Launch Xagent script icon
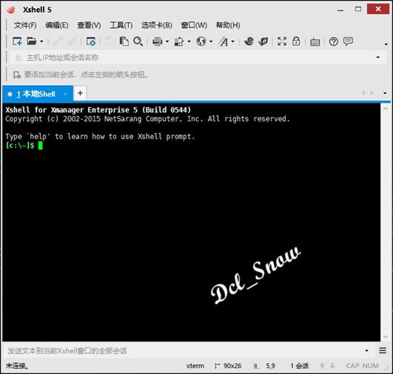Screen dimensions: 393x374 pyautogui.click(x=263, y=41)
